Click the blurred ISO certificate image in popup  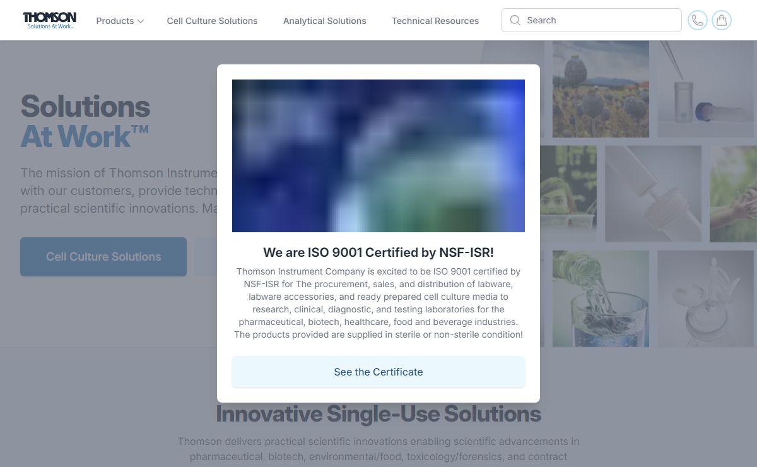[x=378, y=156]
